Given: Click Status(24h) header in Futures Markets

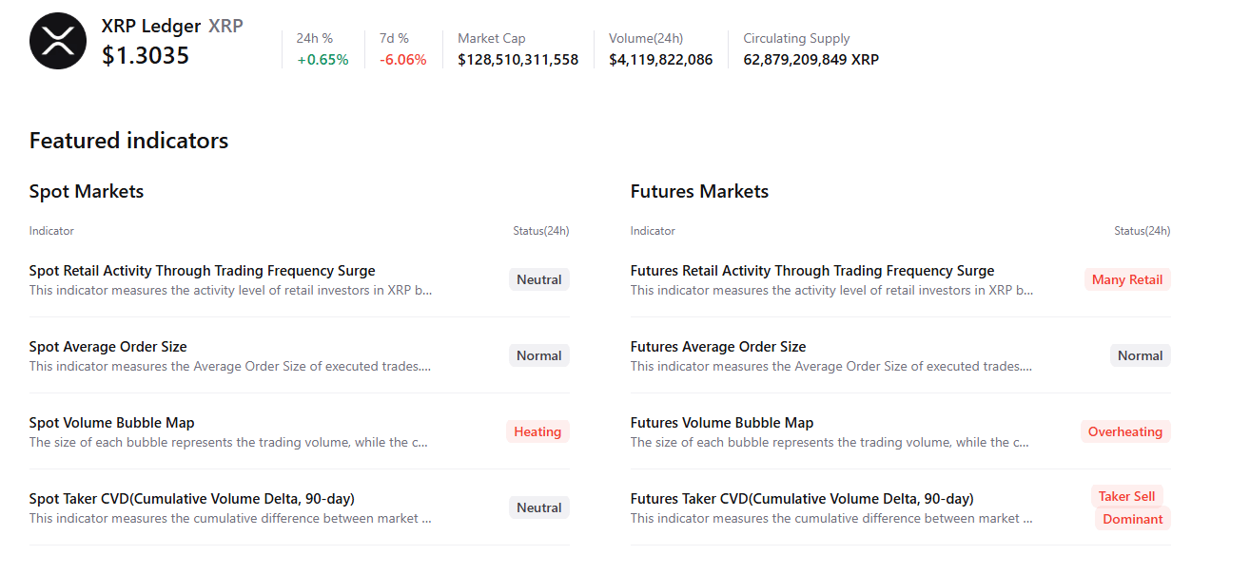Looking at the screenshot, I should coord(1143,231).
